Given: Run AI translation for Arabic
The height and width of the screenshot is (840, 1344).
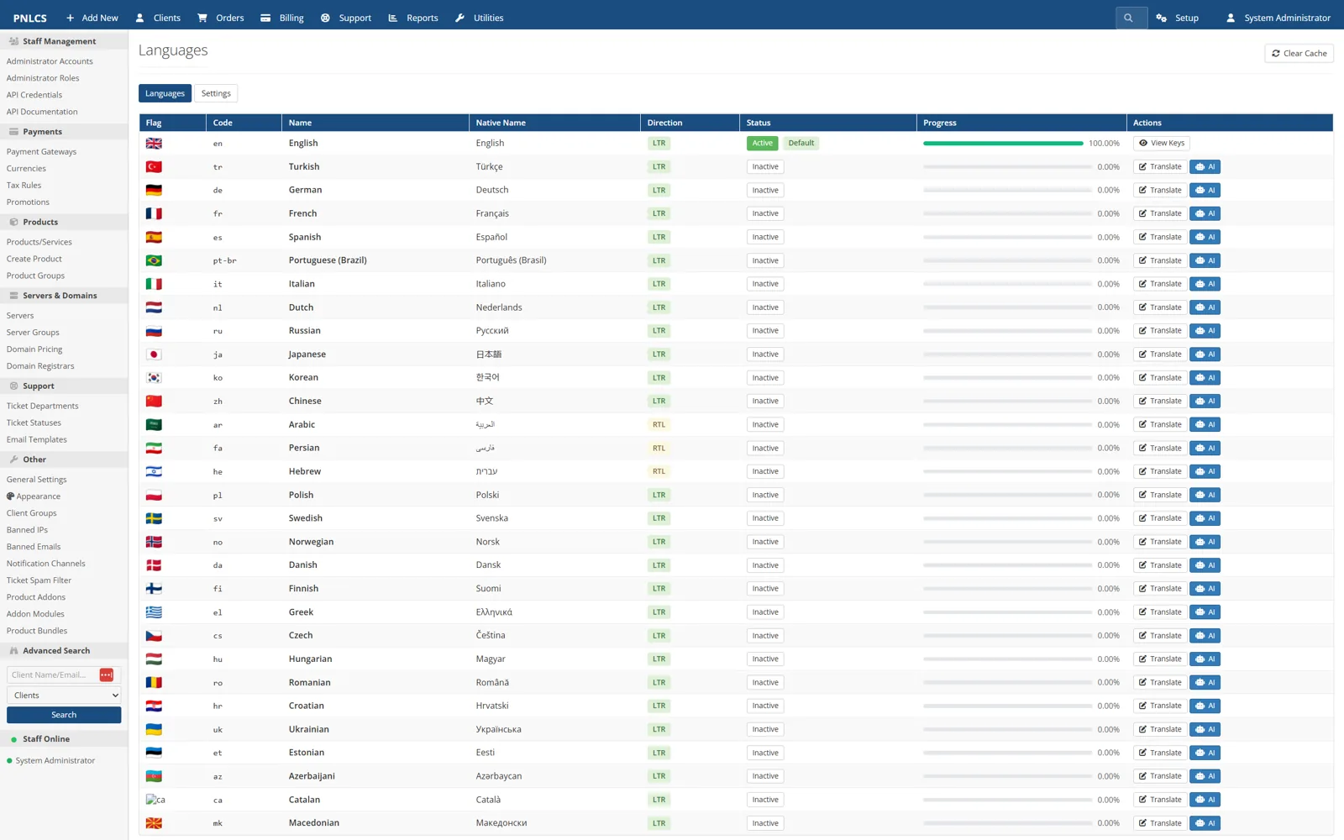Looking at the screenshot, I should (x=1205, y=424).
